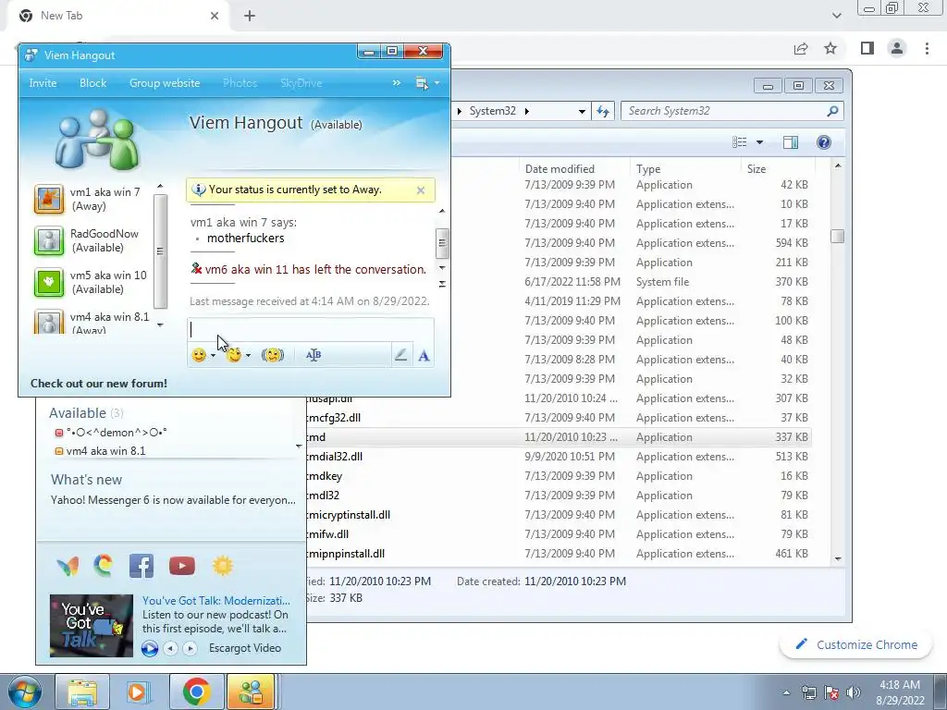Screen dimensions: 947x710
Task: Open a new Chrome tab with plus
Action: (x=250, y=16)
